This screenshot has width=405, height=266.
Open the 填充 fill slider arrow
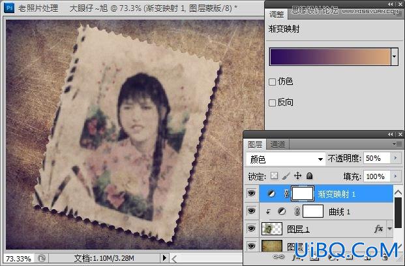[x=395, y=176]
